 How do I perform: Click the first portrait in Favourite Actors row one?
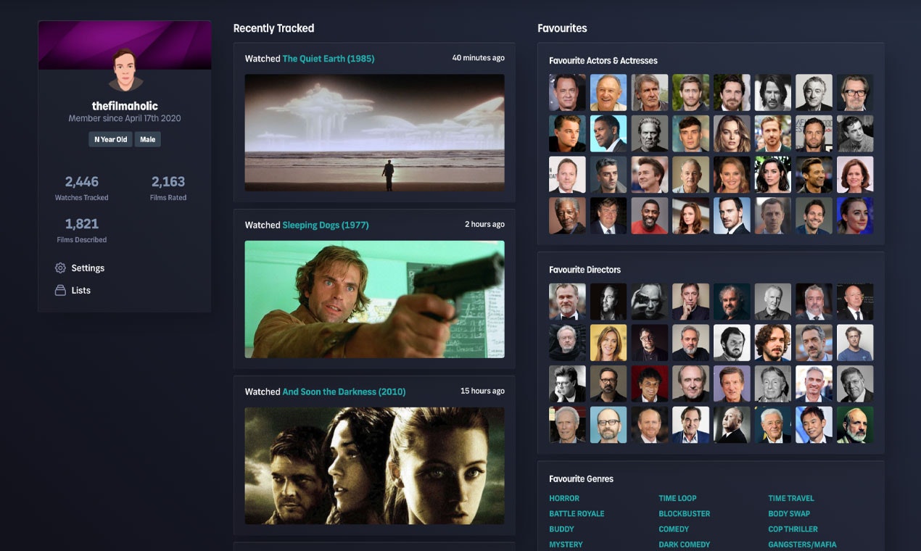567,92
